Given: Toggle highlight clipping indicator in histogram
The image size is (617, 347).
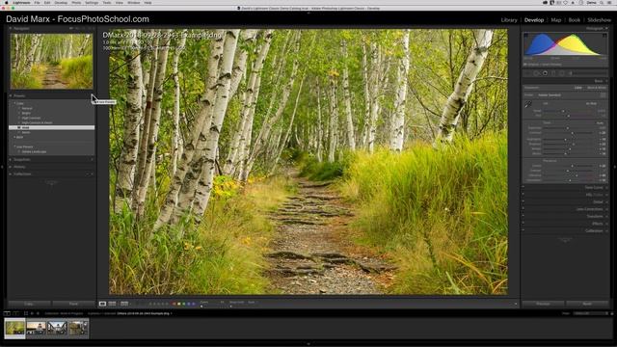Looking at the screenshot, I should click(x=604, y=36).
